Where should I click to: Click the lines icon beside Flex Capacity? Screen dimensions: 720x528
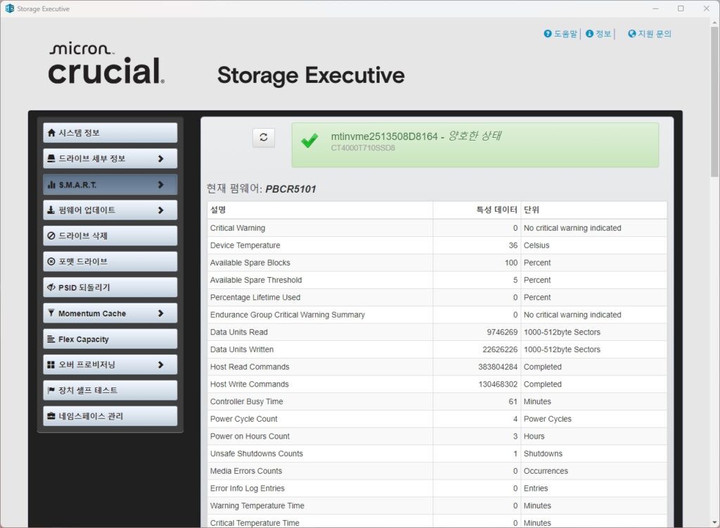tap(51, 339)
